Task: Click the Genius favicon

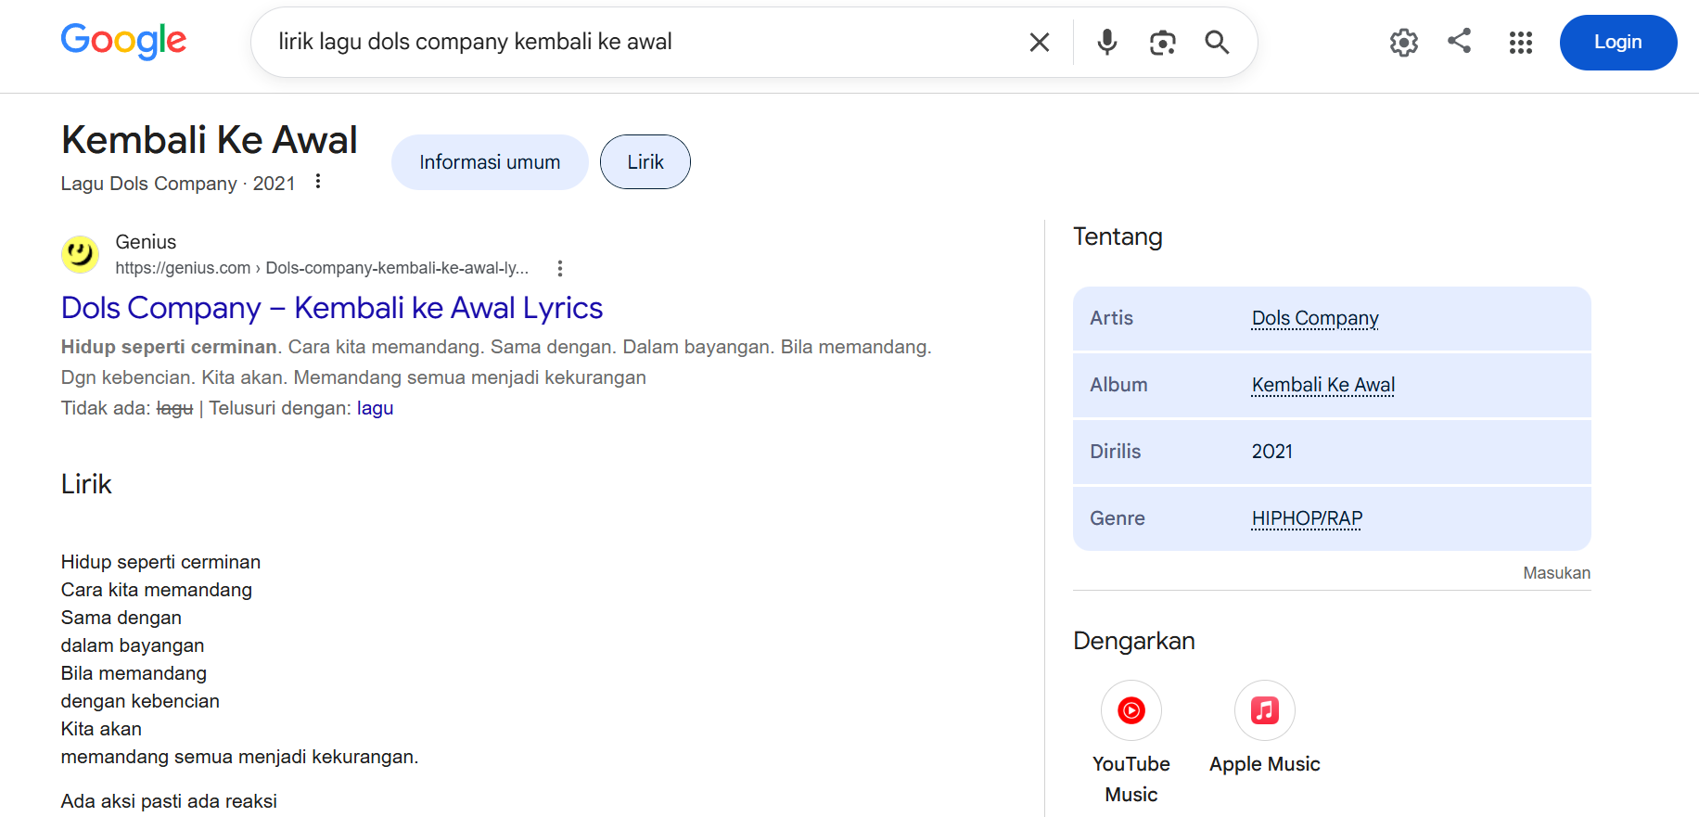Action: [x=81, y=254]
